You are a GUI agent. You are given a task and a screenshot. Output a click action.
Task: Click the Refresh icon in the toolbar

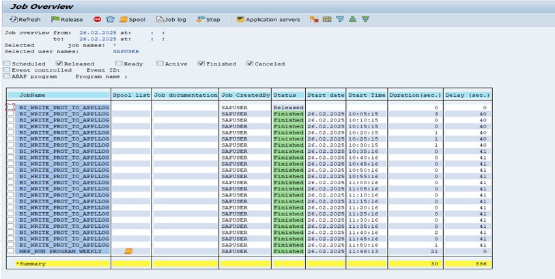14,20
